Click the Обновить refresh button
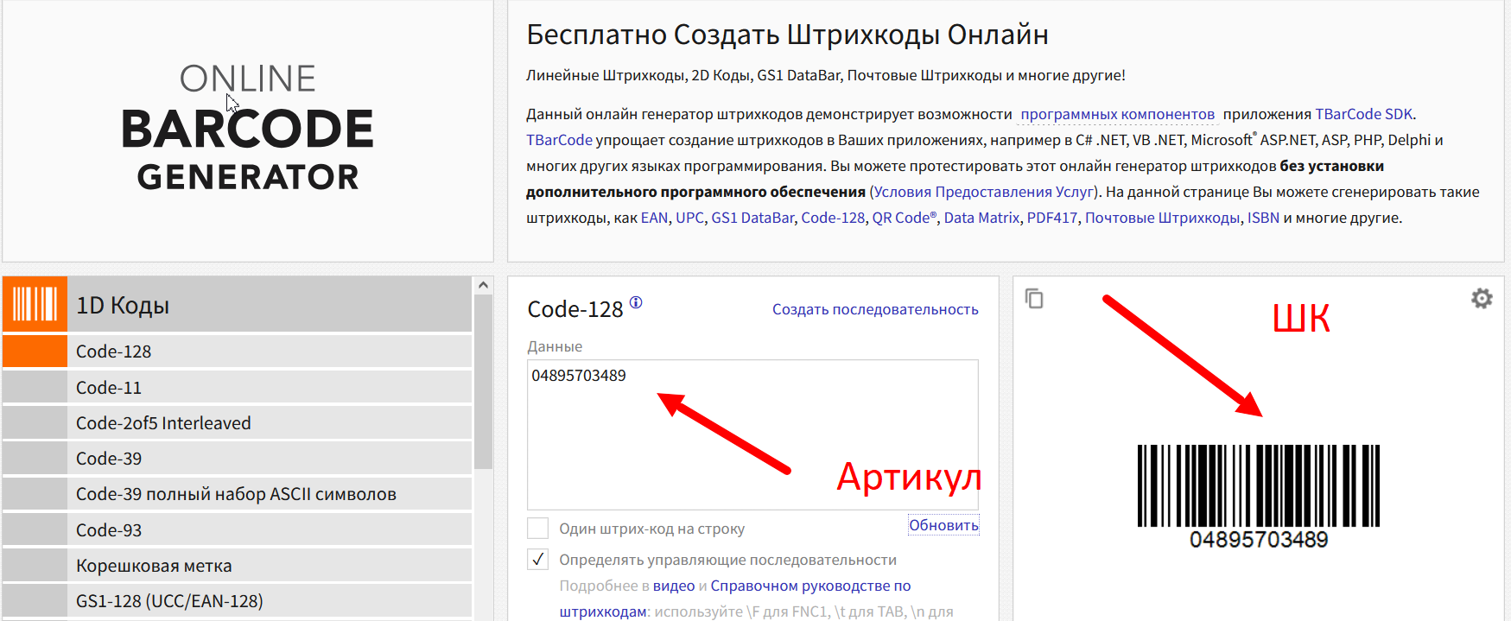Image resolution: width=1511 pixels, height=621 pixels. click(943, 525)
